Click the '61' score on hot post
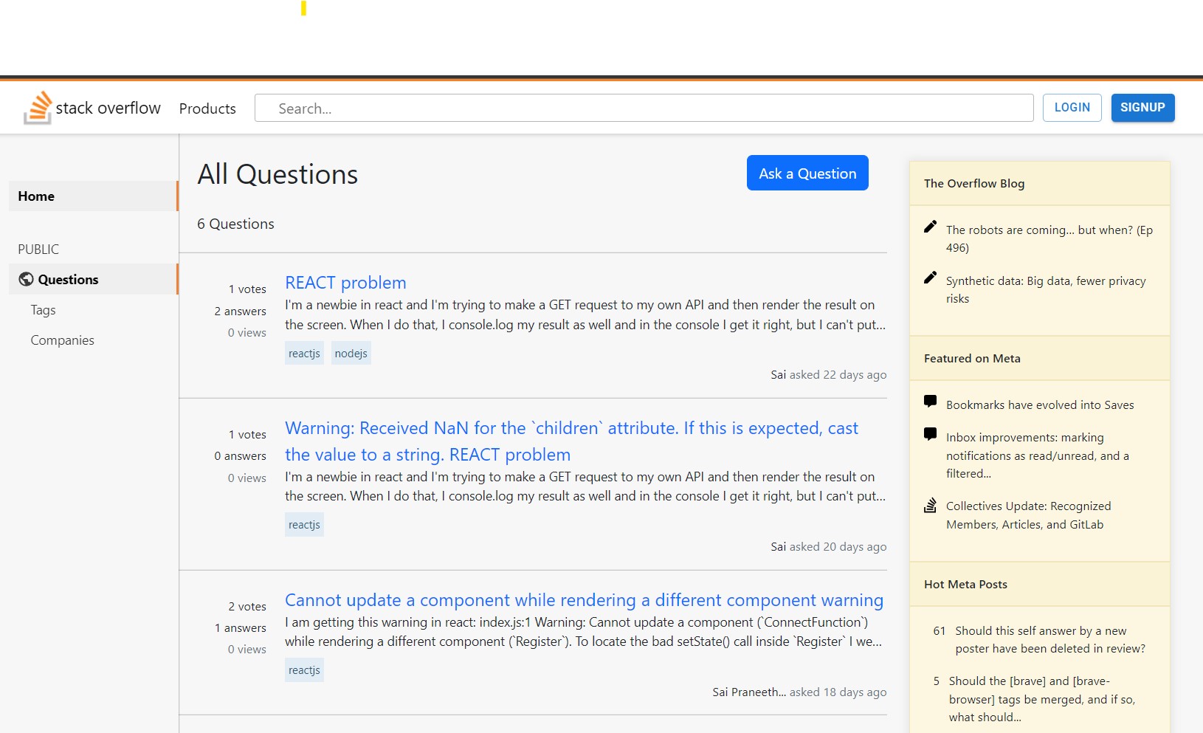The height and width of the screenshot is (733, 1203). pyautogui.click(x=939, y=630)
